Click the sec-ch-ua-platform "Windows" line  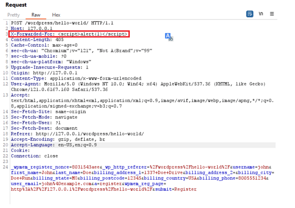pos(51,62)
